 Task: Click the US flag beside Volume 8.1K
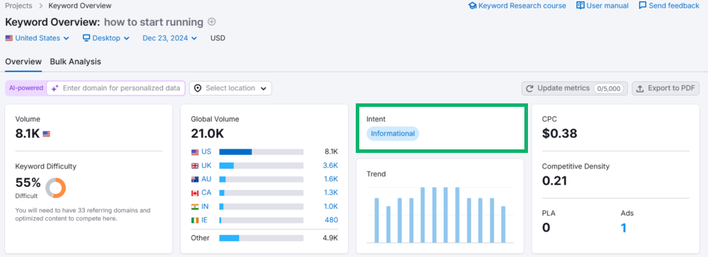point(47,134)
